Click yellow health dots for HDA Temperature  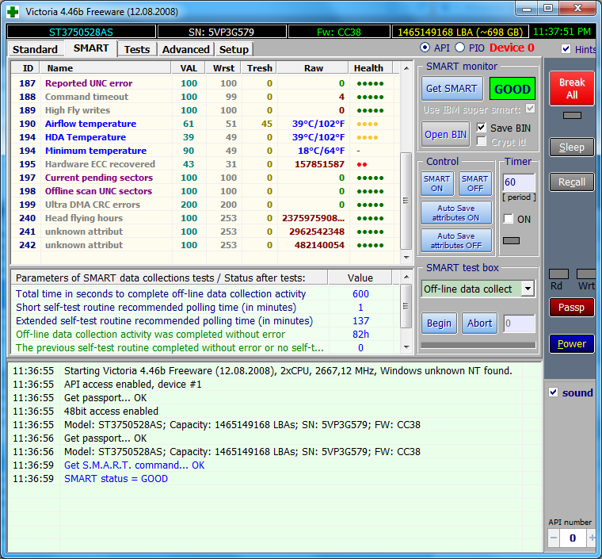(367, 137)
